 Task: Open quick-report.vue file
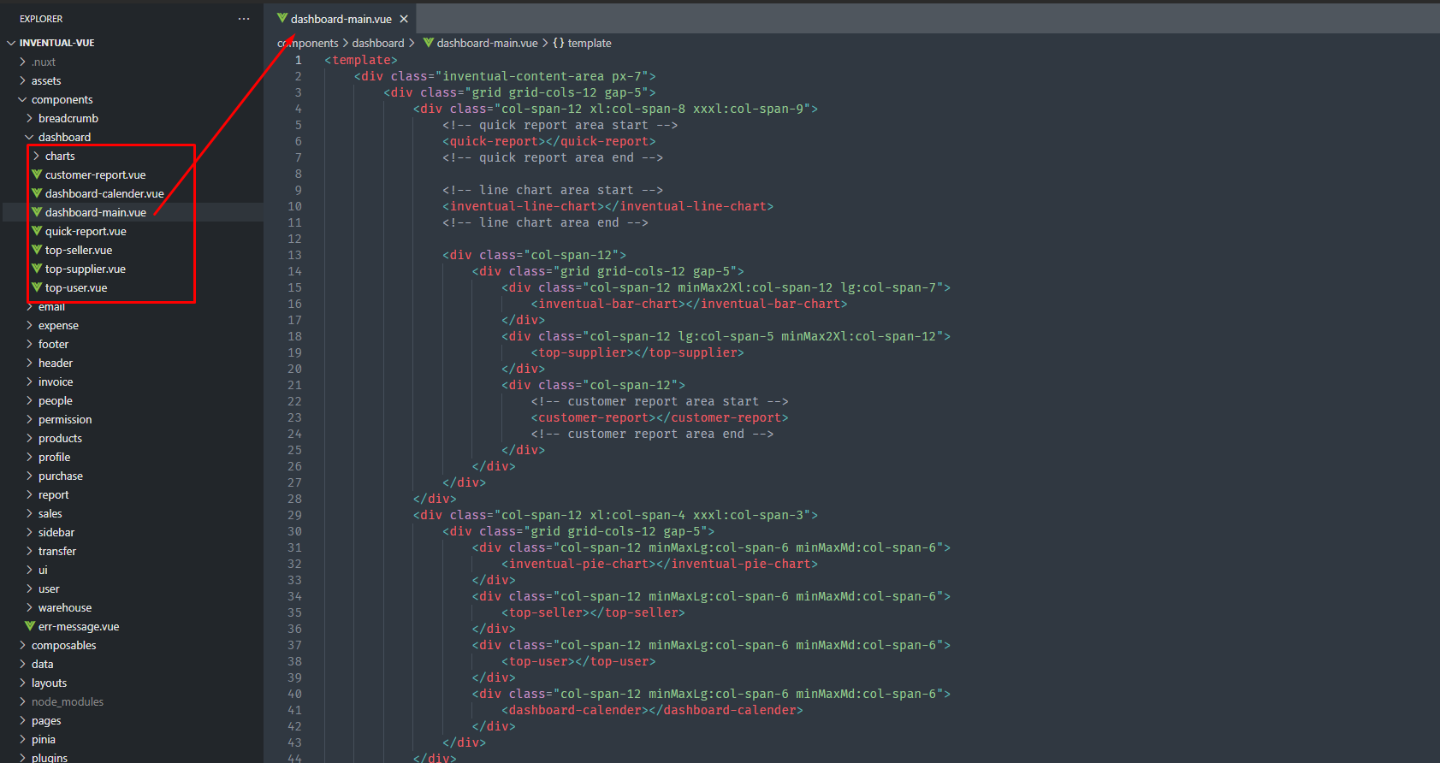point(86,231)
